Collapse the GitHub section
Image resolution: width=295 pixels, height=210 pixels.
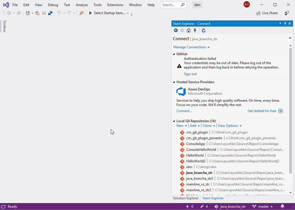(x=174, y=54)
